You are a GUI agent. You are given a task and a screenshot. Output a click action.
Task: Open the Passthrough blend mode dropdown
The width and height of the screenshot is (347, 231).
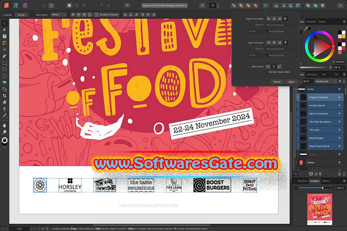point(325,81)
